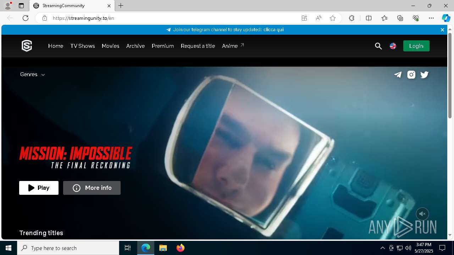Toggle the Split screen icon
This screenshot has height=255, width=454.
click(369, 18)
